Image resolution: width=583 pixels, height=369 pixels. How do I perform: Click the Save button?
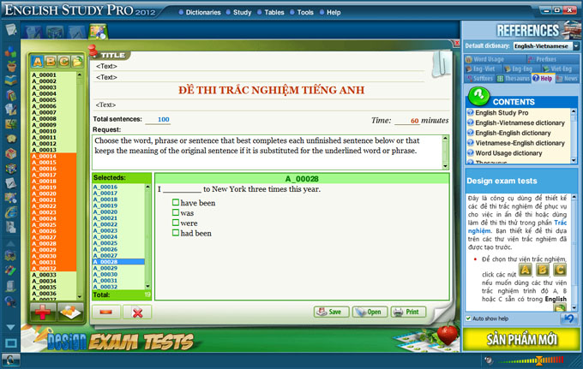click(x=331, y=312)
